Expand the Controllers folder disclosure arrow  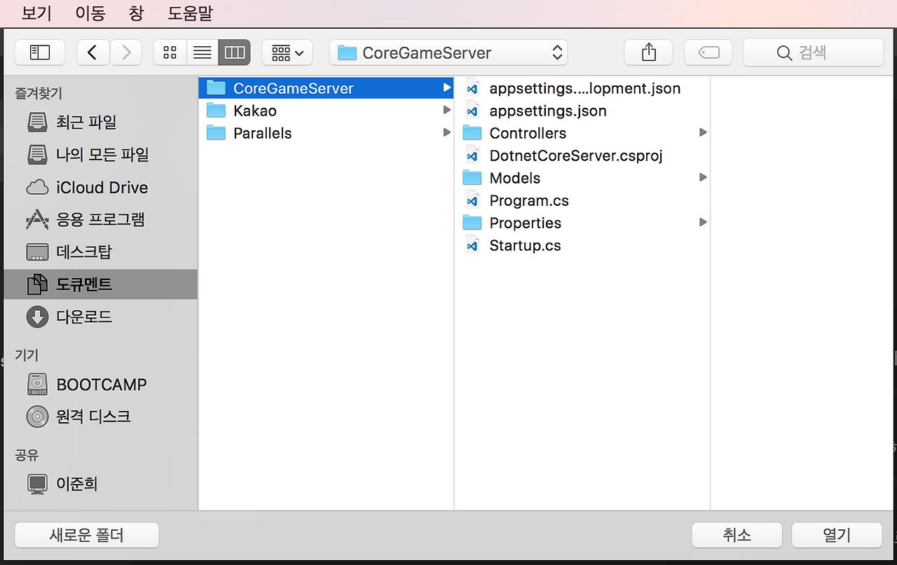[703, 133]
